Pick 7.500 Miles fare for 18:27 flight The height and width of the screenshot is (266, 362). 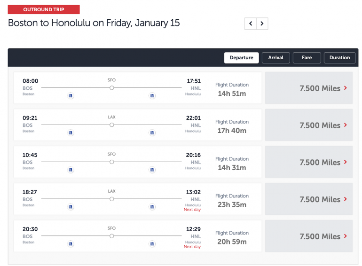[309, 200]
